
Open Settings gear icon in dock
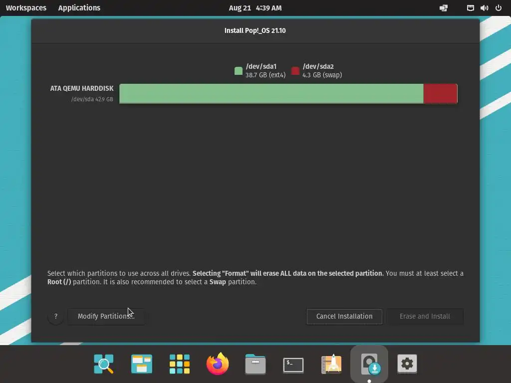click(407, 364)
